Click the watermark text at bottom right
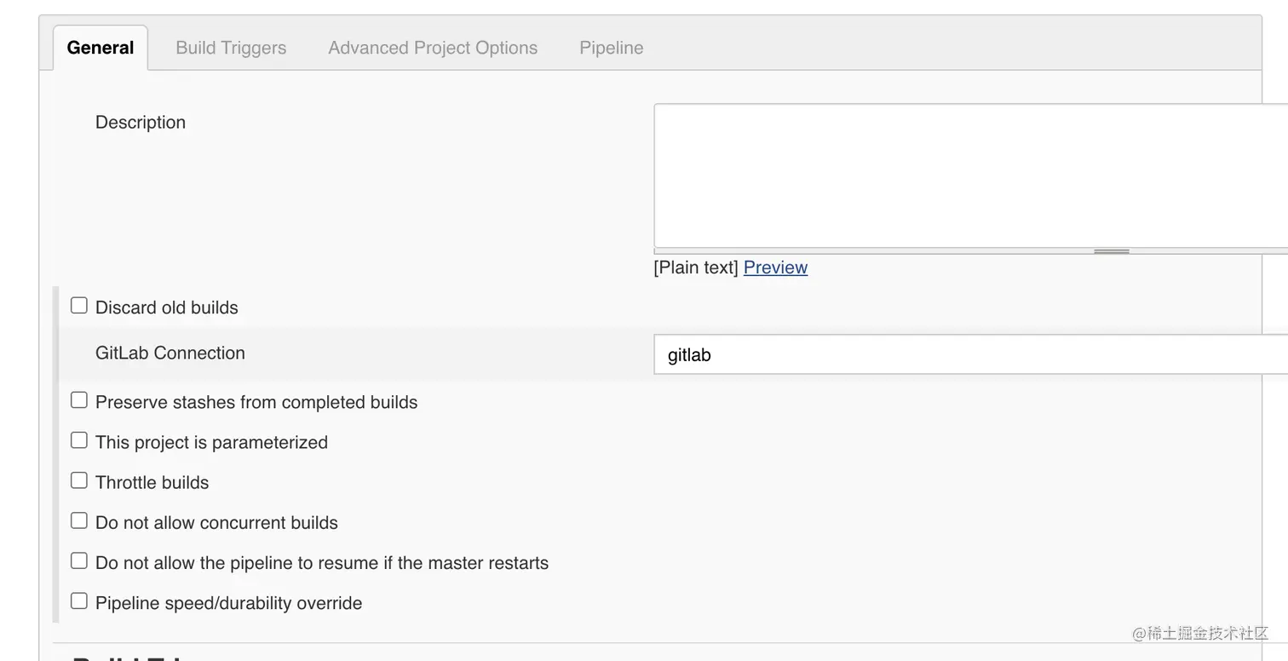This screenshot has width=1288, height=661. coord(1199,633)
